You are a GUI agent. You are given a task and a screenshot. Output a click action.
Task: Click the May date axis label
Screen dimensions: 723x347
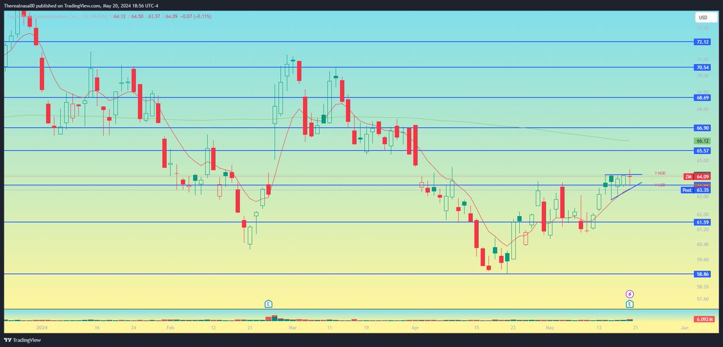pyautogui.click(x=548, y=329)
